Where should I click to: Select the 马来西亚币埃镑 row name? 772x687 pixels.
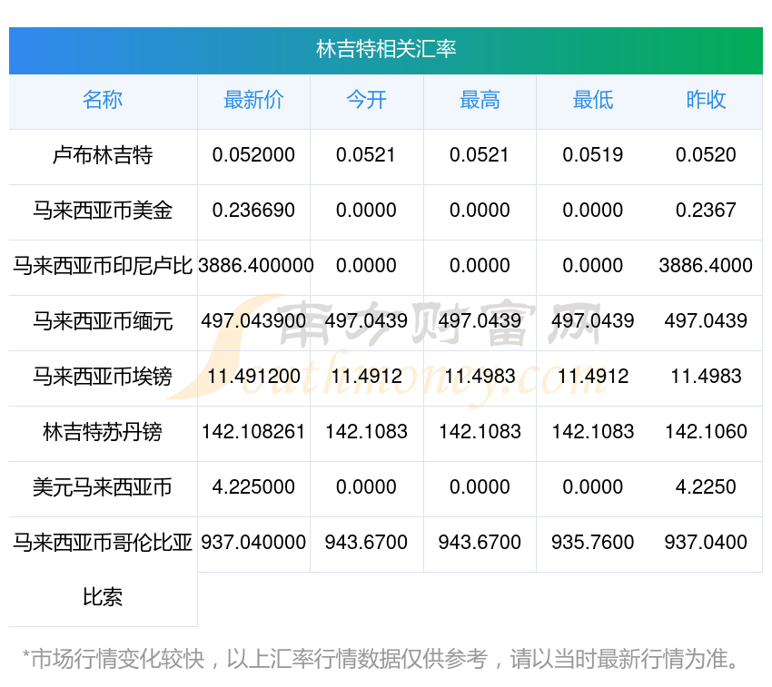tap(103, 377)
